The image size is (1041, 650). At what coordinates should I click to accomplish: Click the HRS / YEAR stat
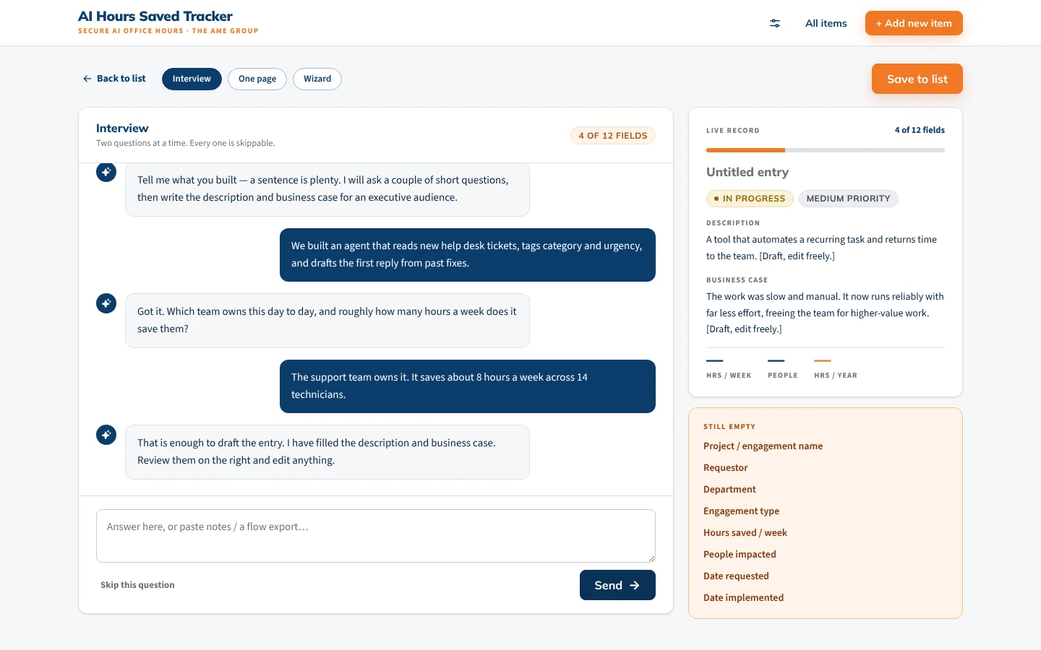(x=836, y=368)
